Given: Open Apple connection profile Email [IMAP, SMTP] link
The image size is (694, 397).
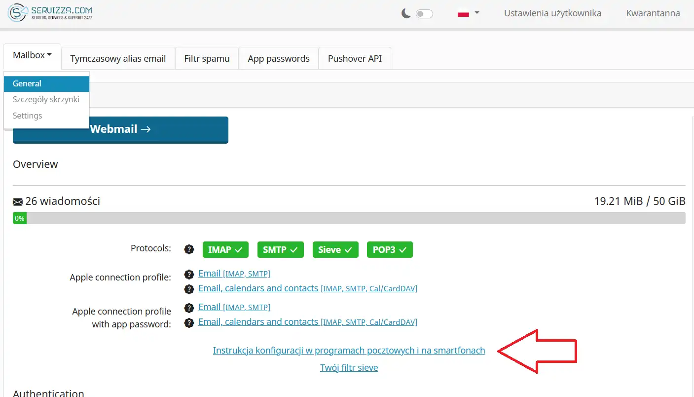Looking at the screenshot, I should 234,274.
